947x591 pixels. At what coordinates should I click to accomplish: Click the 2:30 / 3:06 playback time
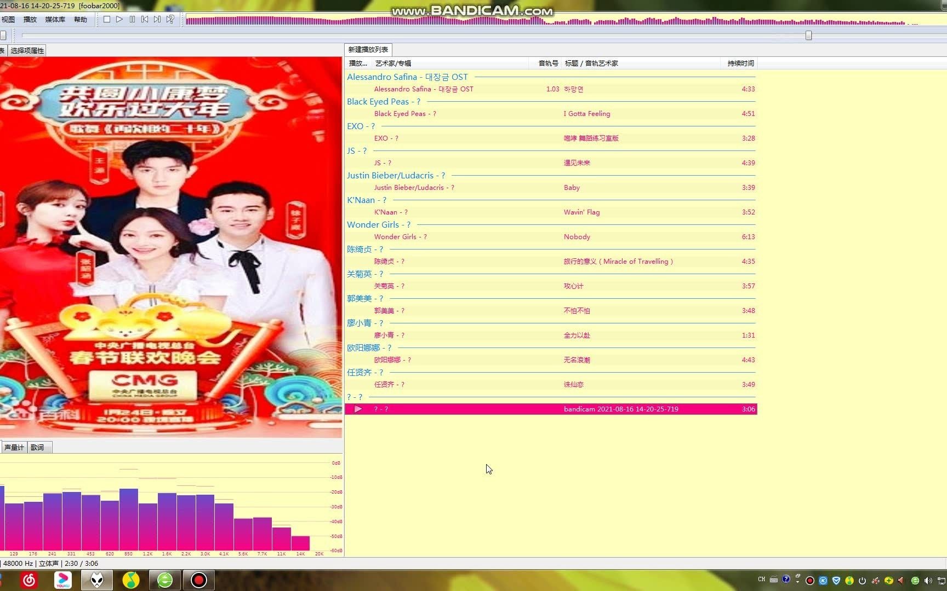point(81,563)
